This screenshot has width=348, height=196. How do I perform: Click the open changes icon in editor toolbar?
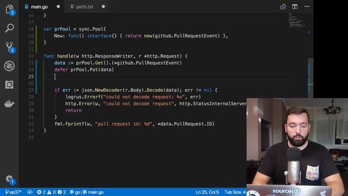(283, 7)
